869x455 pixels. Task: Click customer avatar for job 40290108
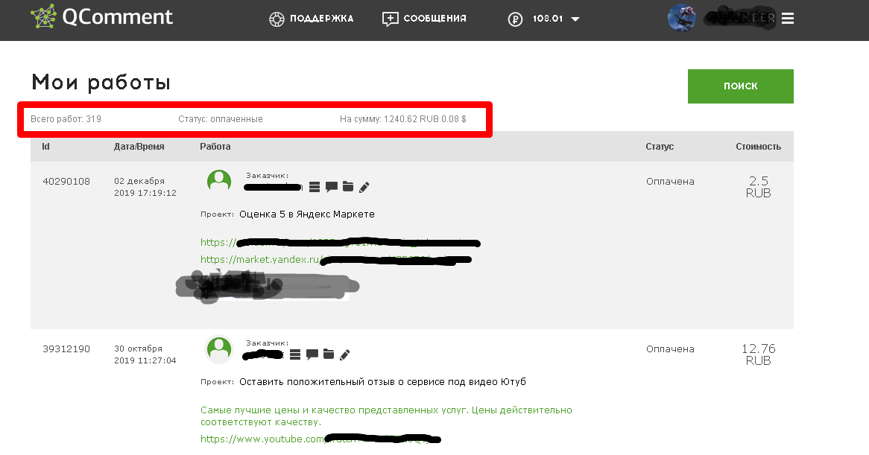click(219, 181)
